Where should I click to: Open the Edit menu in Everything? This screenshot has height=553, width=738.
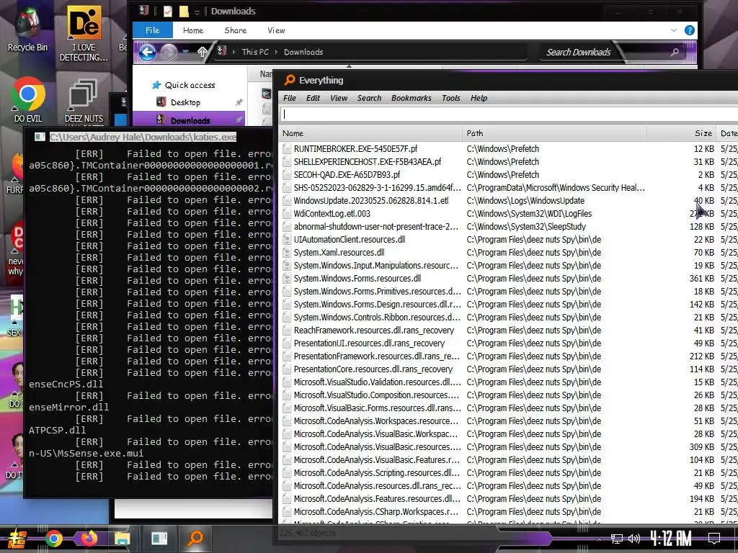coord(313,98)
